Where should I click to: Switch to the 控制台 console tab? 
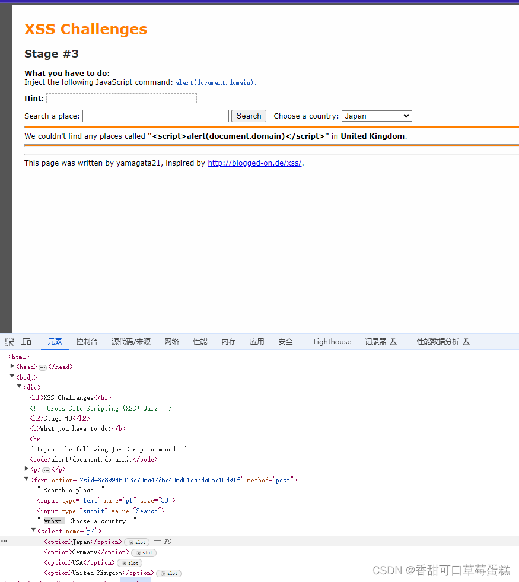coord(87,342)
